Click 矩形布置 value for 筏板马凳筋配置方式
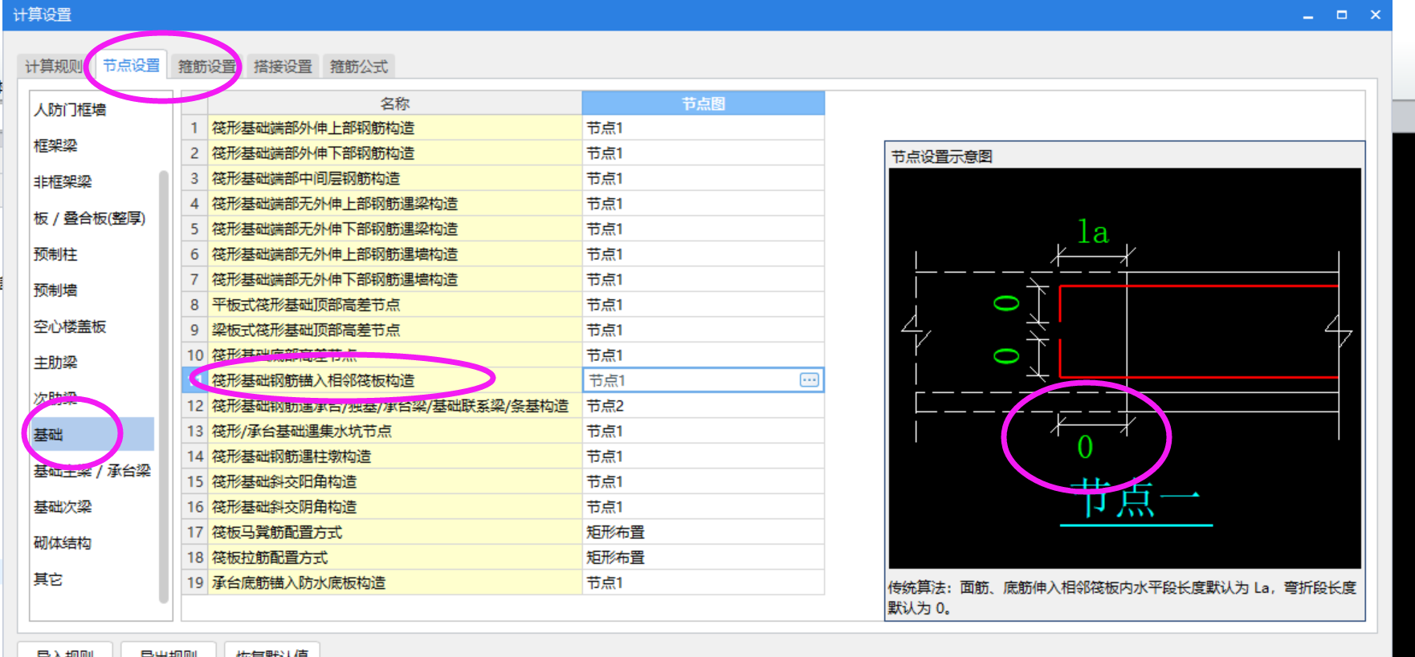This screenshot has width=1415, height=657. [703, 532]
